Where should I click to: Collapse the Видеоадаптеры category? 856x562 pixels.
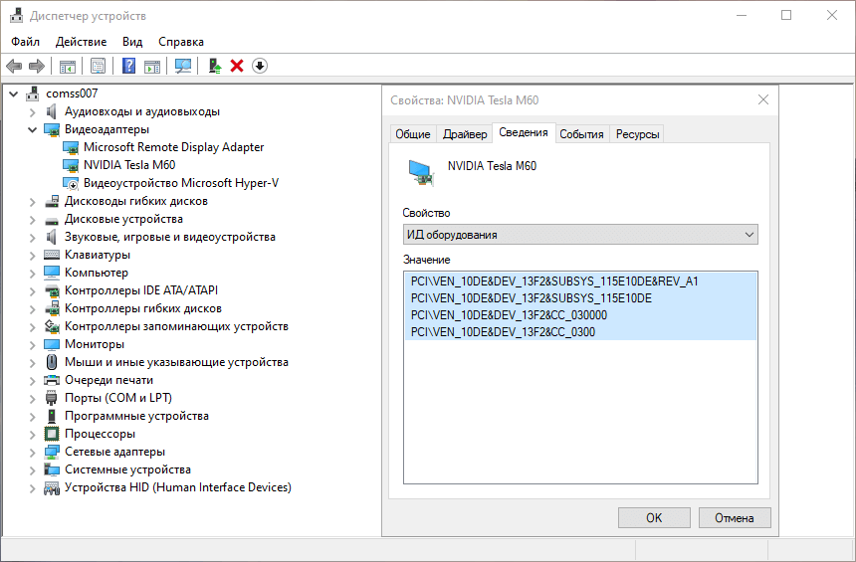click(32, 130)
